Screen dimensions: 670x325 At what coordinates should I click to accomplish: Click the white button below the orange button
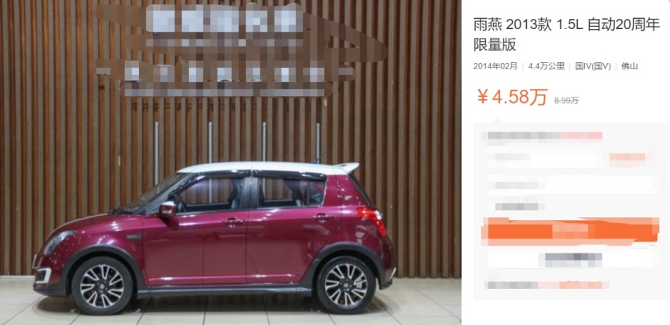coord(570,260)
